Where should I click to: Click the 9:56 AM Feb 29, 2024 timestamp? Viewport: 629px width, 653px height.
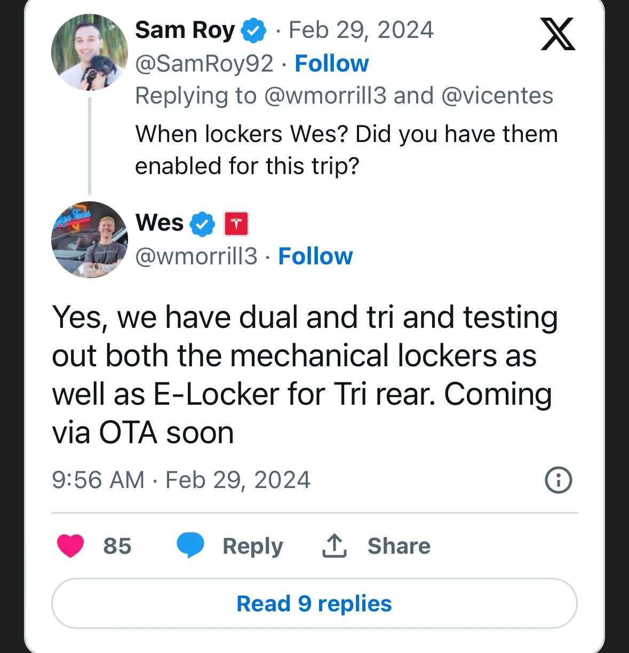point(181,480)
